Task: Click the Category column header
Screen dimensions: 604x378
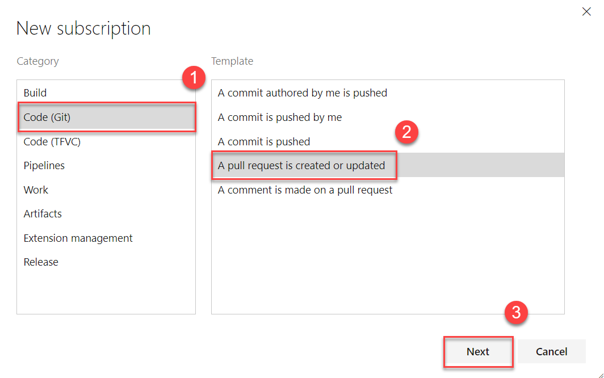Action: pyautogui.click(x=37, y=61)
